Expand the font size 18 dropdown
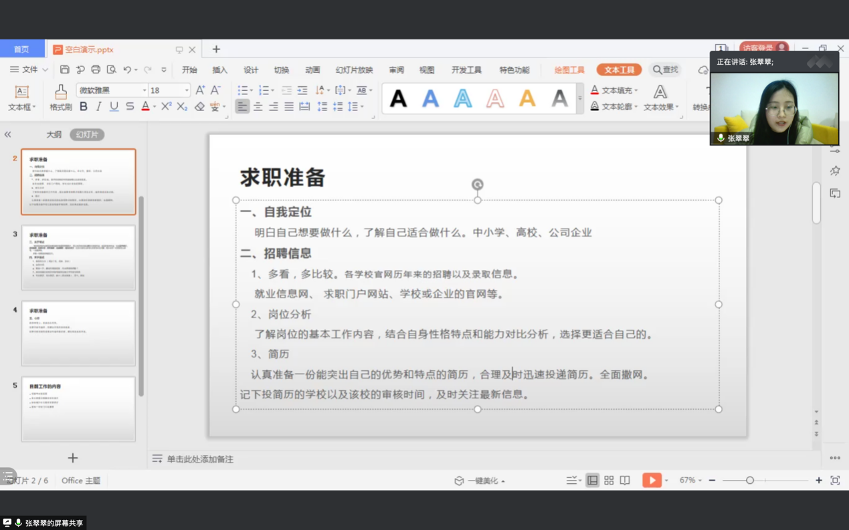Image resolution: width=849 pixels, height=530 pixels. tap(187, 90)
